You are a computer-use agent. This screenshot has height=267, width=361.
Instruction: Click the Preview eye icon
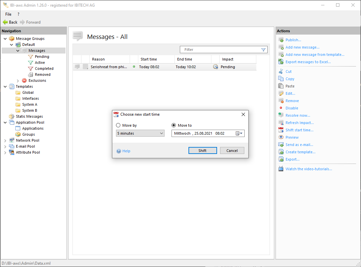point(281,137)
